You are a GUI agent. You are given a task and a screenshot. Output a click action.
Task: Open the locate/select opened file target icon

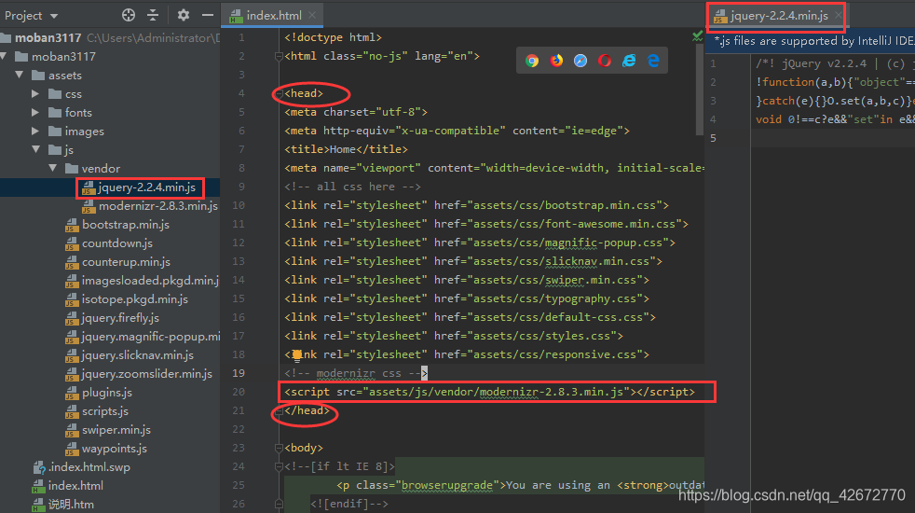tap(129, 15)
